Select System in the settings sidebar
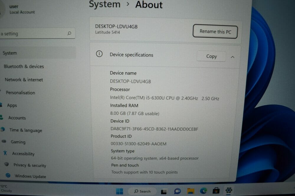 [x=38, y=53]
